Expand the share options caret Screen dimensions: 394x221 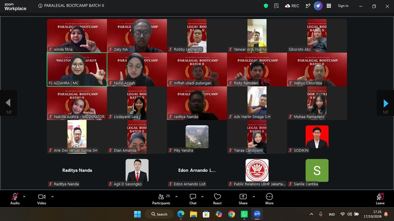pos(254,197)
